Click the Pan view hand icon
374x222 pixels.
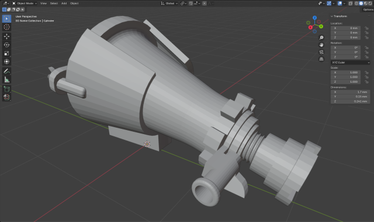coord(321,45)
